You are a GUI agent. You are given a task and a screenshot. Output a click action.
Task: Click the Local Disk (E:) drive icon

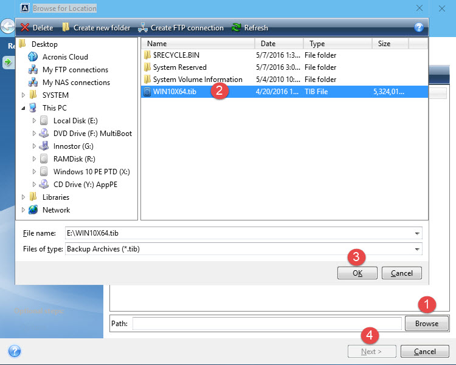point(44,120)
